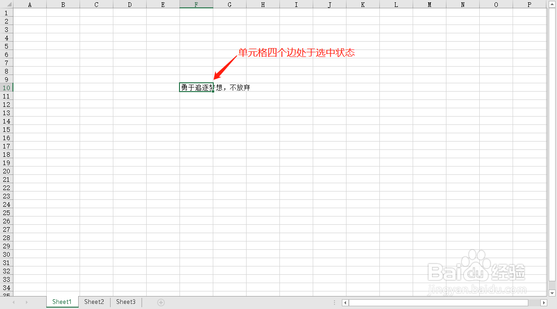Select cell F10 containing 勇于追逐梦想
The height and width of the screenshot is (309, 557).
[196, 87]
